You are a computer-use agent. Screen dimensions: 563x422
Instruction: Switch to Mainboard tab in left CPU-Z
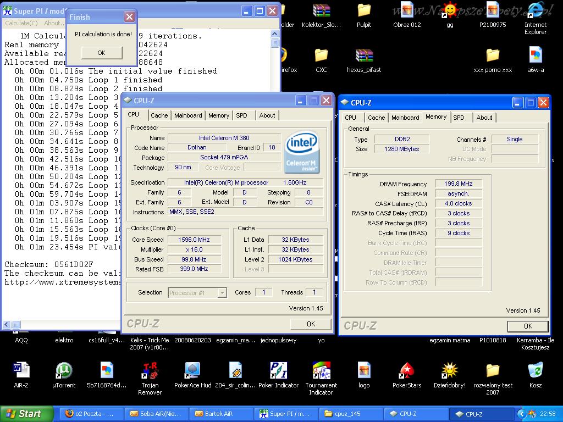(188, 115)
